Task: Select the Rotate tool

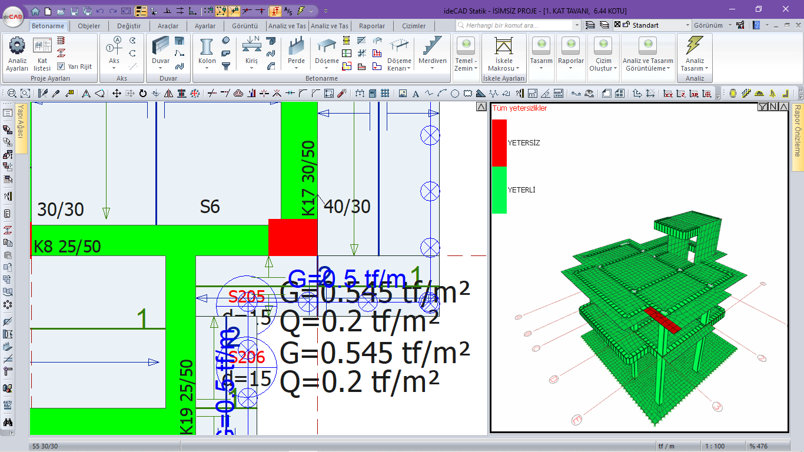Action: point(142,93)
